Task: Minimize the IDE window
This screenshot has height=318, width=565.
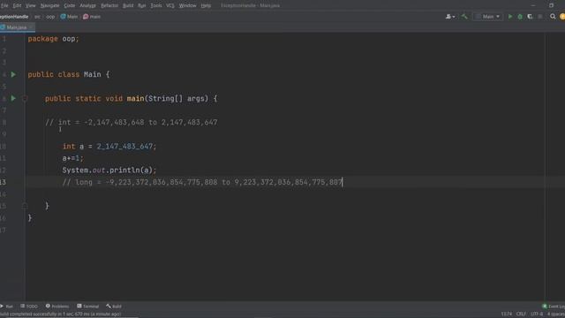Action: 533,5
